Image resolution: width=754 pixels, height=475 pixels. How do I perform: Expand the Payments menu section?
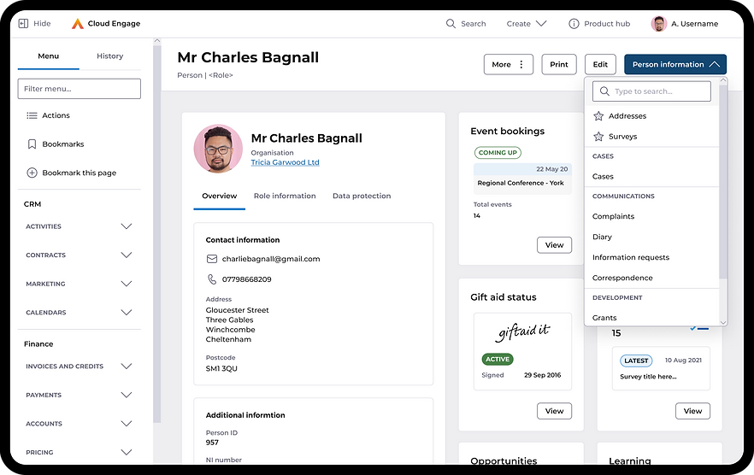[x=127, y=396]
